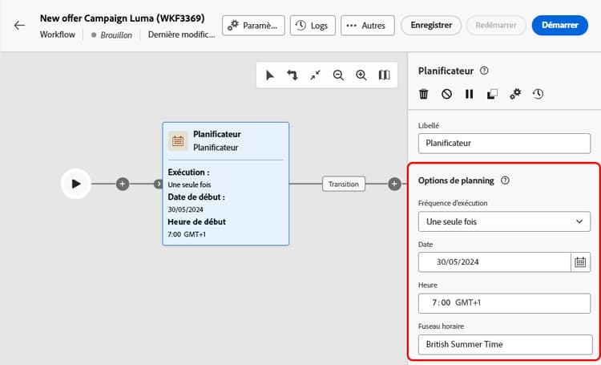Screen dimensions: 601x365
Task: Open logs and tasks clock-history icon
Action: coord(538,94)
